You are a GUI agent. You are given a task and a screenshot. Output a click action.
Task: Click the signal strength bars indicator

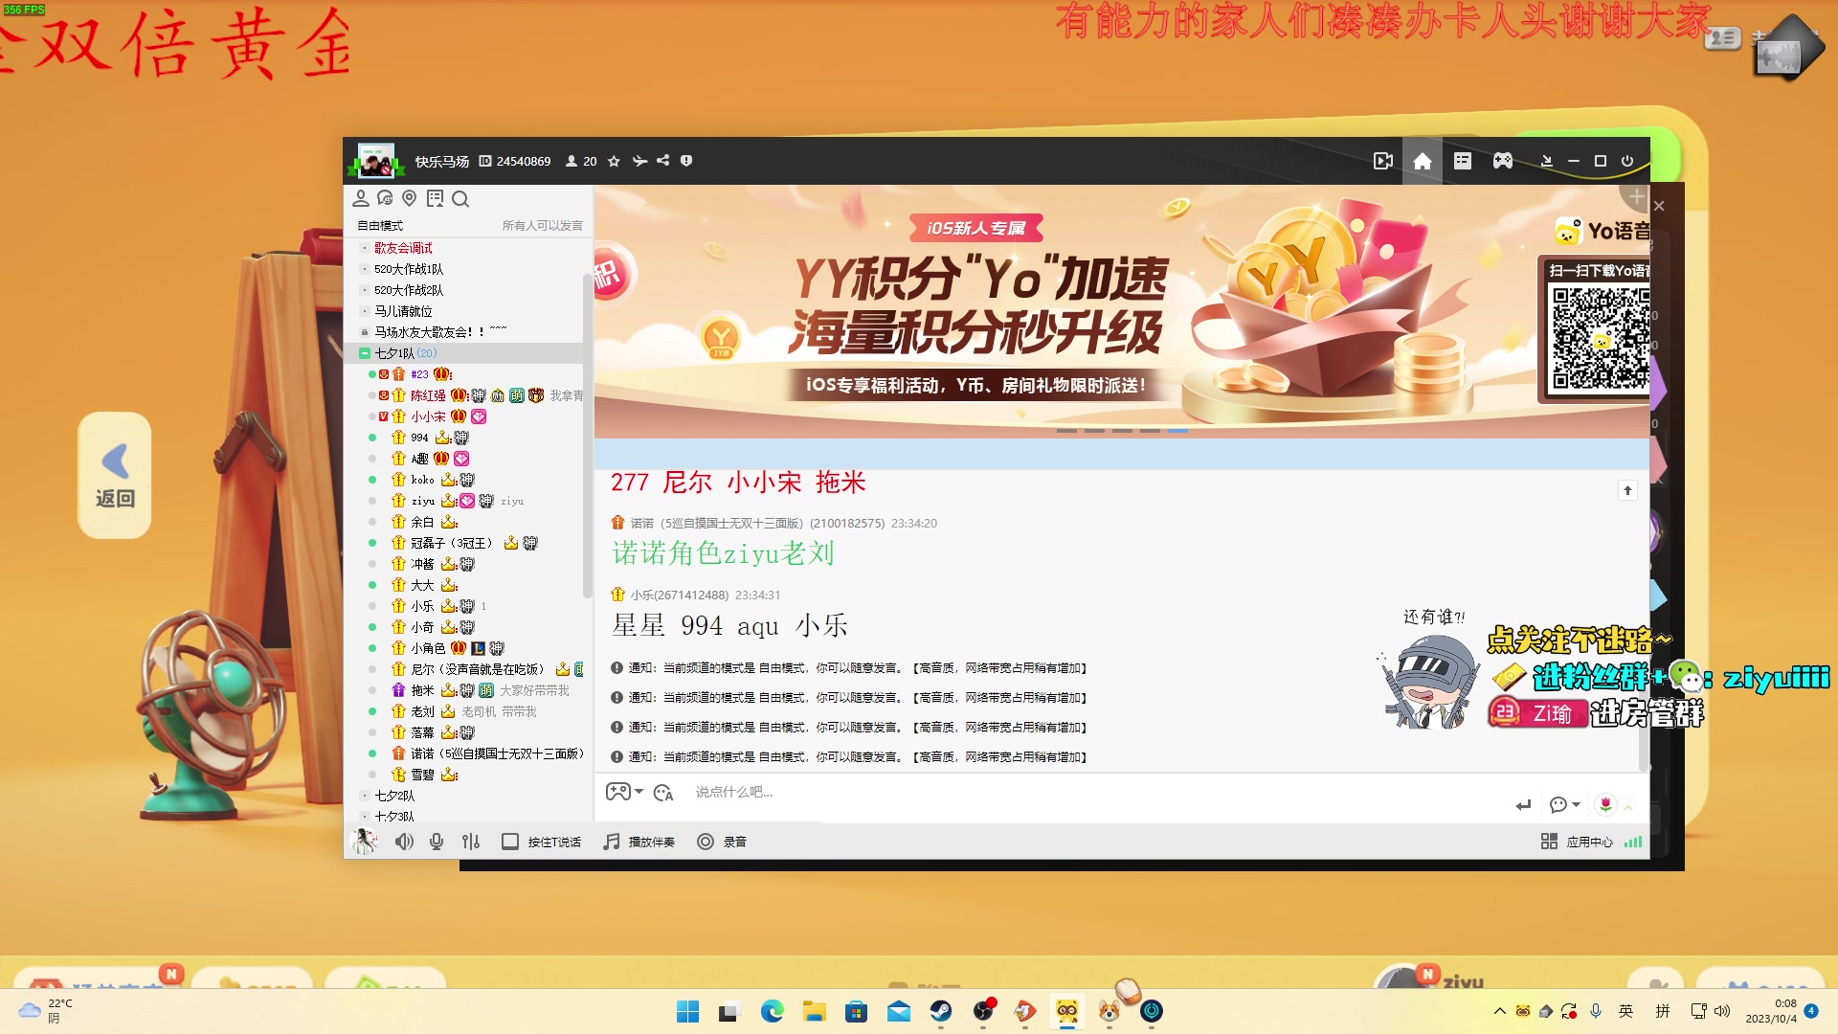[1633, 842]
